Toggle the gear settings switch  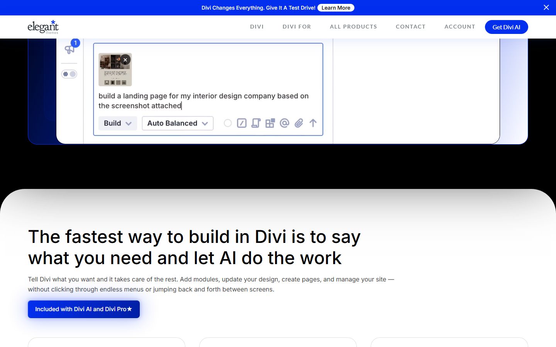click(x=69, y=74)
